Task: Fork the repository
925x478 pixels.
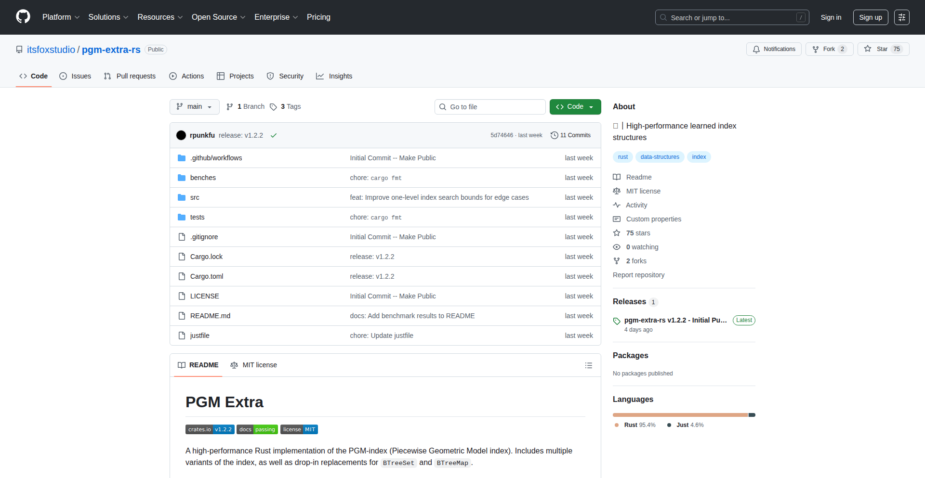Action: point(829,49)
